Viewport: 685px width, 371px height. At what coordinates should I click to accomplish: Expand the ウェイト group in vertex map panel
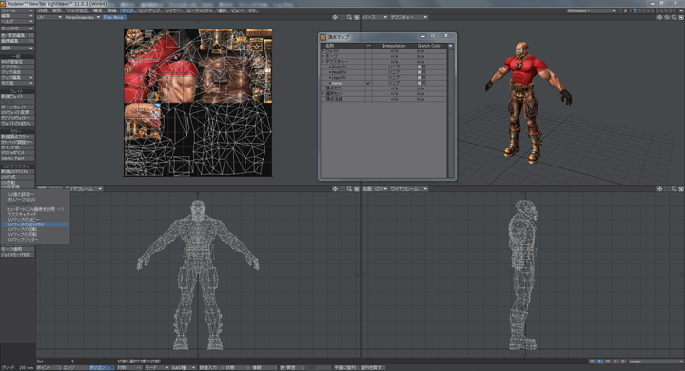pos(323,51)
